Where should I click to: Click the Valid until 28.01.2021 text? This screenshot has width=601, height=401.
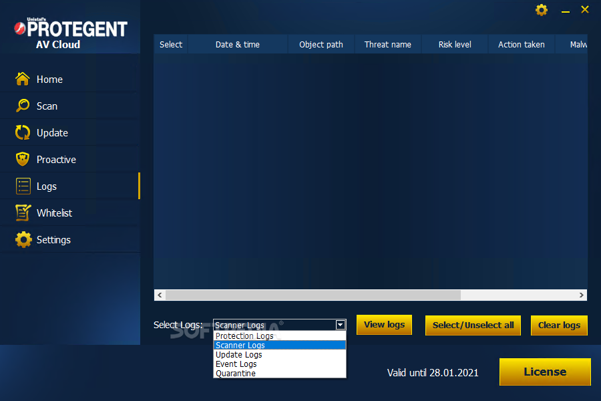(433, 373)
